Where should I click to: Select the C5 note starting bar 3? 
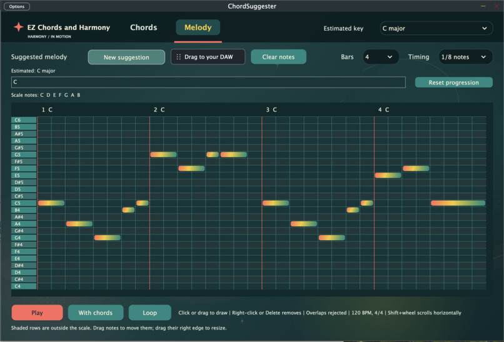[x=276, y=203]
